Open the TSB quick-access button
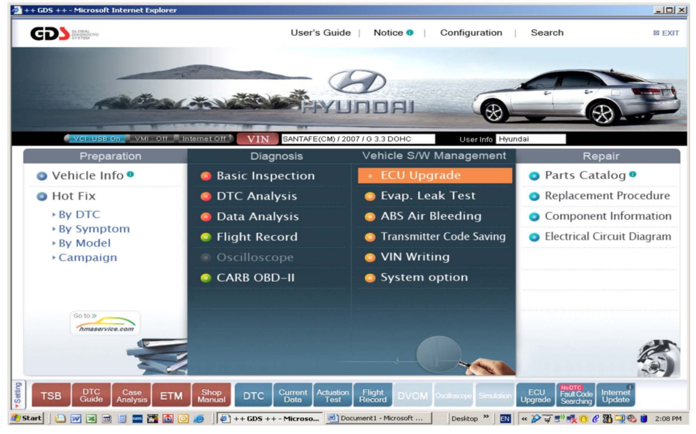The image size is (696, 434). click(51, 396)
